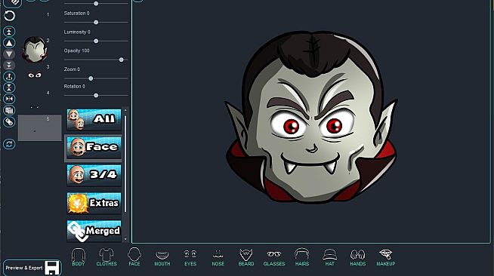Duplicate the layer with copy icon
This screenshot has height=276, width=494.
(x=9, y=110)
